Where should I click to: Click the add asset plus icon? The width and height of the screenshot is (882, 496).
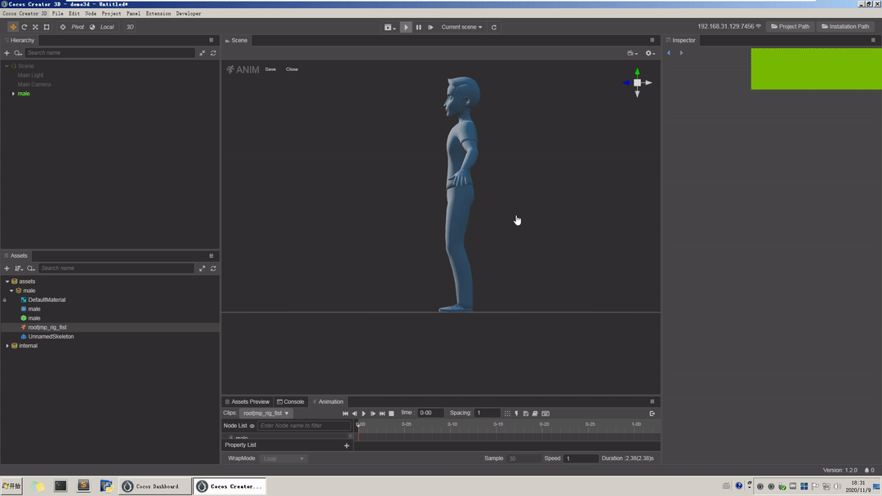pyautogui.click(x=7, y=268)
